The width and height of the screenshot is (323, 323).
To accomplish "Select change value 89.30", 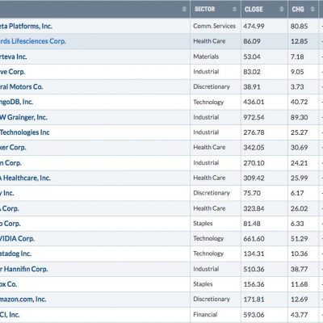I will (x=299, y=117).
